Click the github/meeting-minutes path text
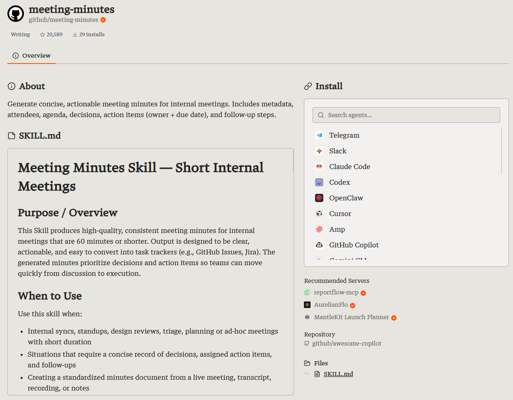The image size is (513, 400). coord(64,20)
